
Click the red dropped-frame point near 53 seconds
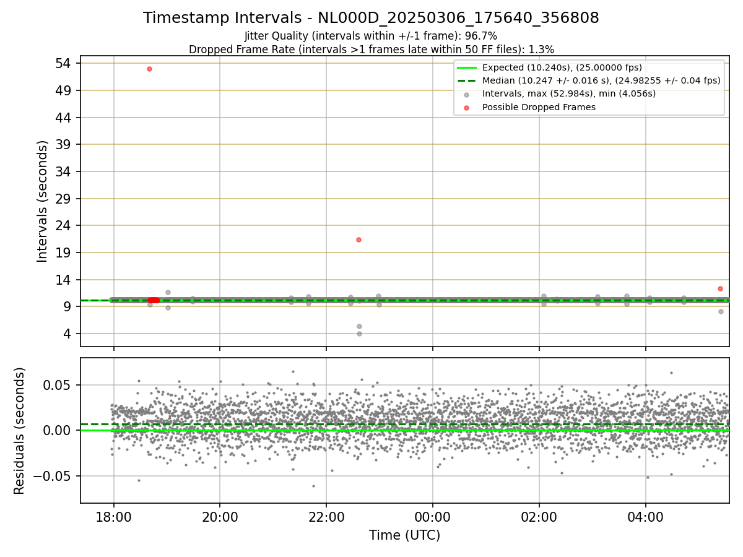pos(149,69)
